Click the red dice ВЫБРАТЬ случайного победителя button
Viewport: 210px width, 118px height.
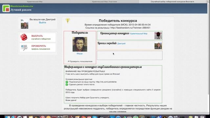click(38, 37)
